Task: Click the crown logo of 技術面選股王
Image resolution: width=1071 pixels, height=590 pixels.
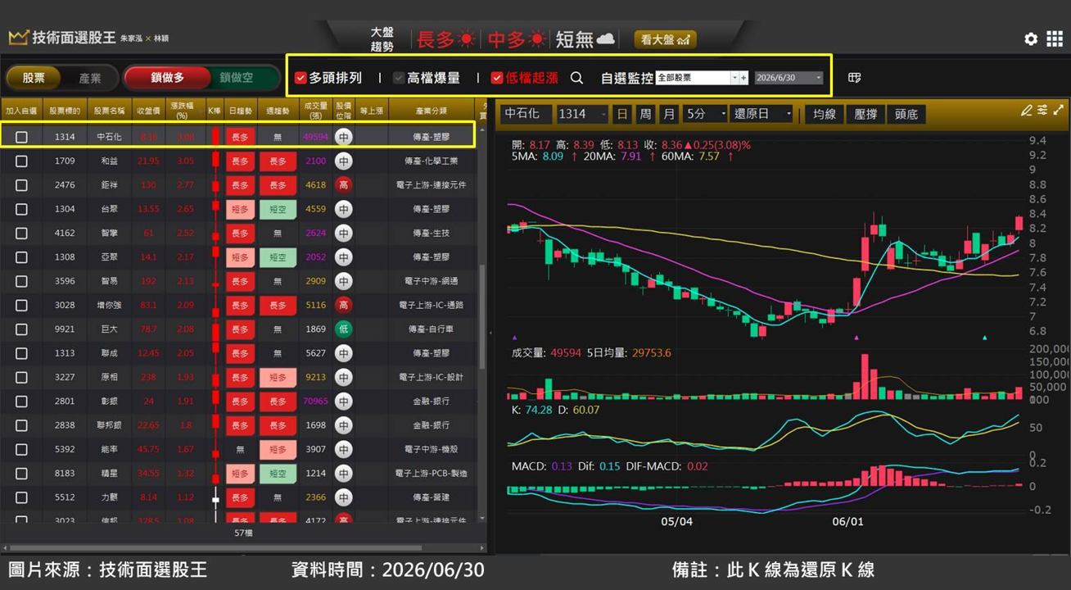Action: point(18,38)
